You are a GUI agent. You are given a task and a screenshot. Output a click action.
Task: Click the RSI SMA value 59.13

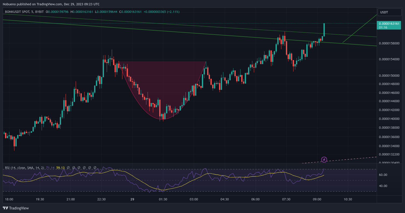[x=60, y=168]
